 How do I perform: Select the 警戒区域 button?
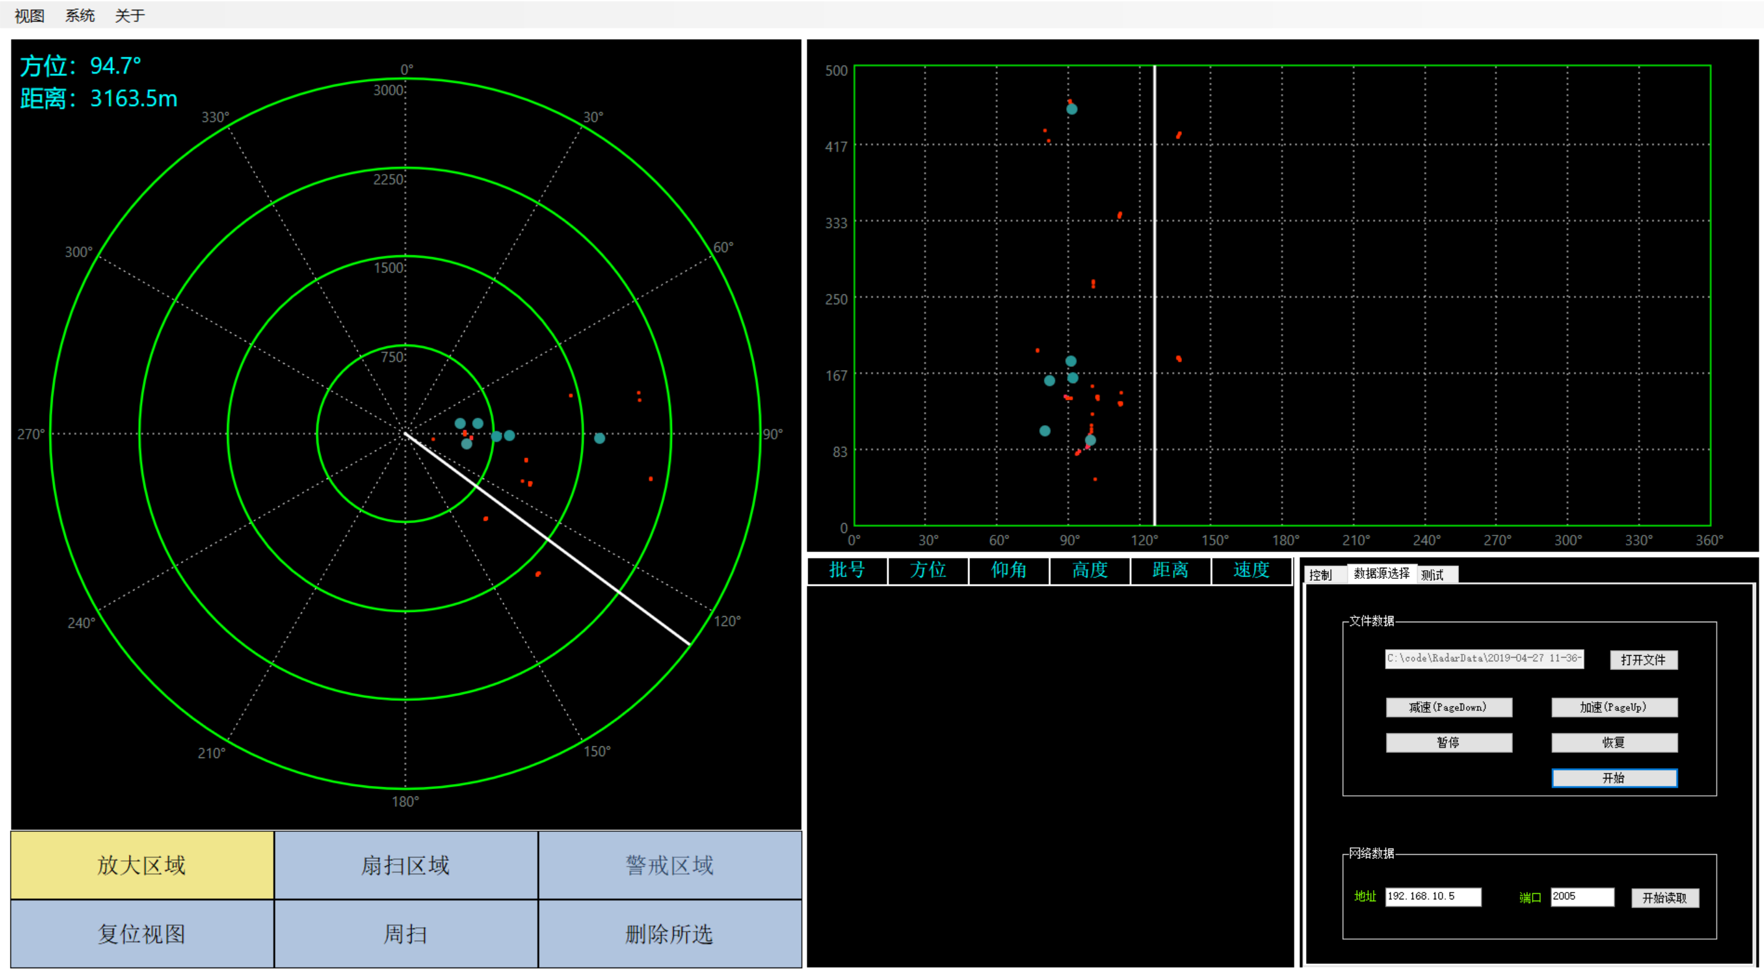tap(669, 865)
